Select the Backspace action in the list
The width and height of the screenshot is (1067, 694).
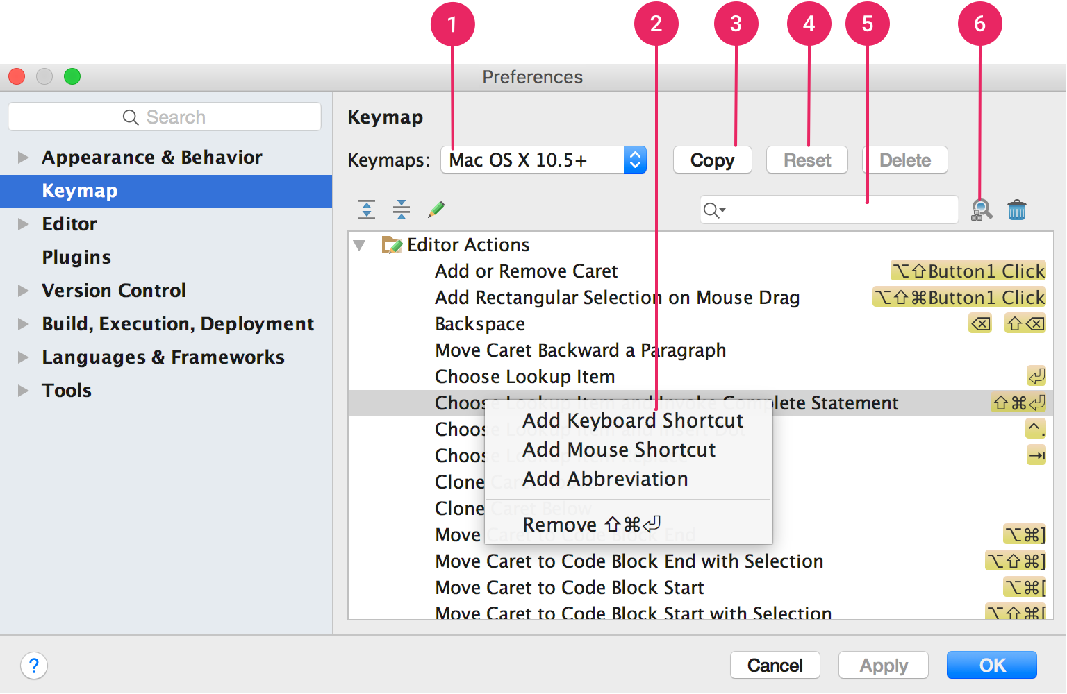[479, 323]
